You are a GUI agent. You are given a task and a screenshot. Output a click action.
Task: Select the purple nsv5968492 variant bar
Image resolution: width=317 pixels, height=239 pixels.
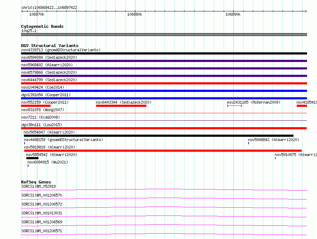(x=164, y=68)
